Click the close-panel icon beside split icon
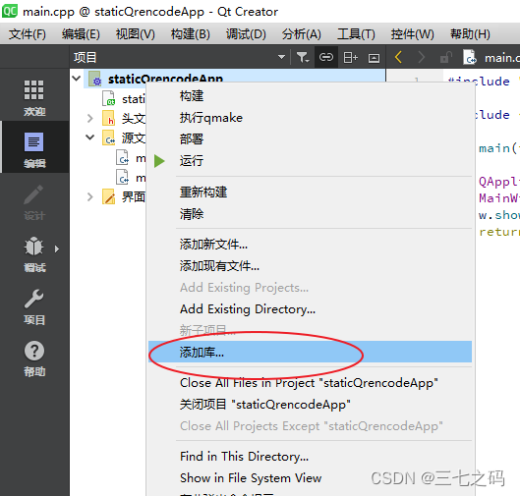 [375, 58]
